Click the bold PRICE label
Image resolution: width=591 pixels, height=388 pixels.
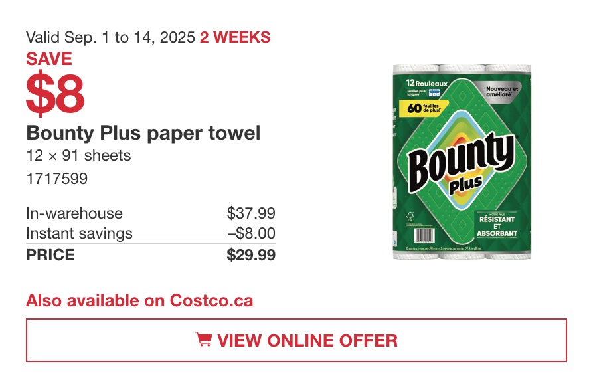(x=50, y=255)
